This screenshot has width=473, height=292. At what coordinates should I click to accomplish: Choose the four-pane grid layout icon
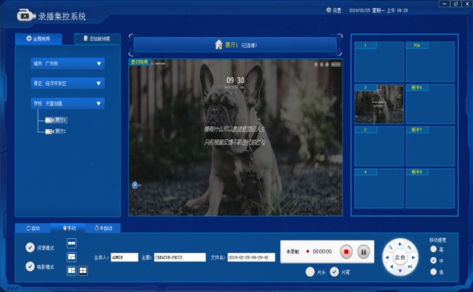pos(83,271)
